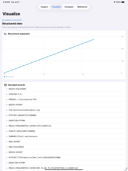Select record 15 DURATION:PT90M

[64, 163]
